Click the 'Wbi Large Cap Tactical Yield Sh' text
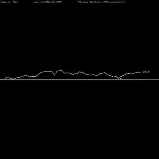Image resolution: width=159 pixels, height=159 pixels. [x=93, y=2]
